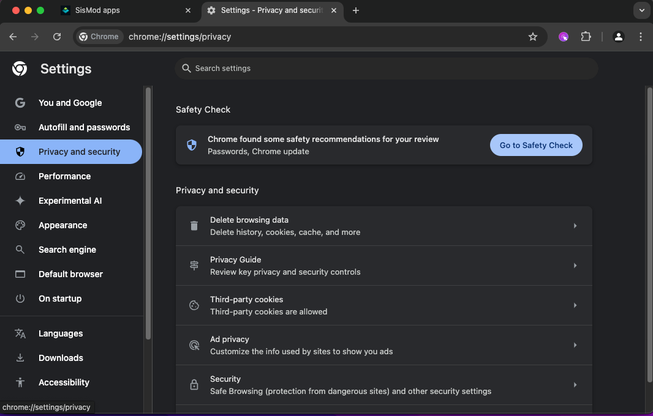Image resolution: width=653 pixels, height=416 pixels.
Task: Click the lock icon for Security
Action: 194,385
